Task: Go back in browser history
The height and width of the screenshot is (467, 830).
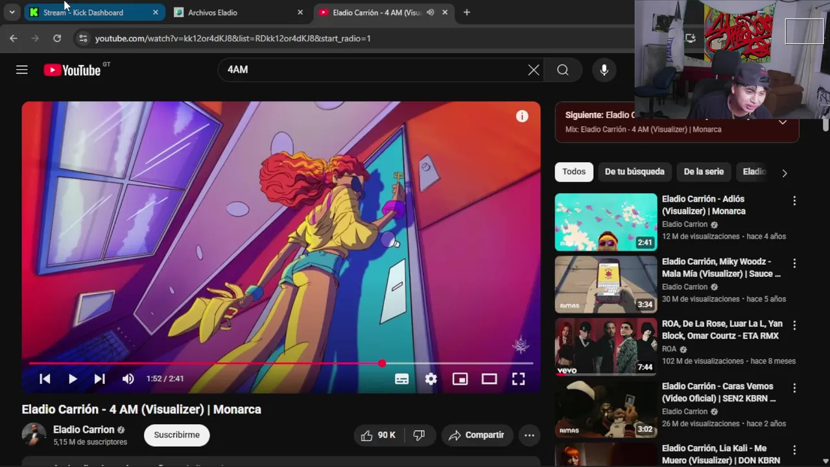Action: point(14,38)
